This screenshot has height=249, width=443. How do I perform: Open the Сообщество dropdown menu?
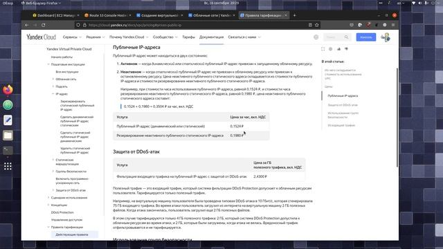tap(165, 37)
